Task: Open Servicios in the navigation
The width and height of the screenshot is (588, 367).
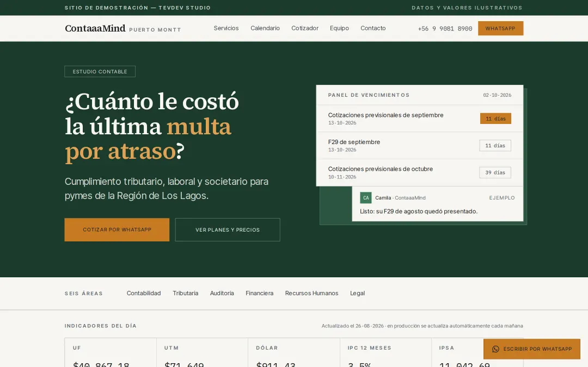Action: coord(226,28)
